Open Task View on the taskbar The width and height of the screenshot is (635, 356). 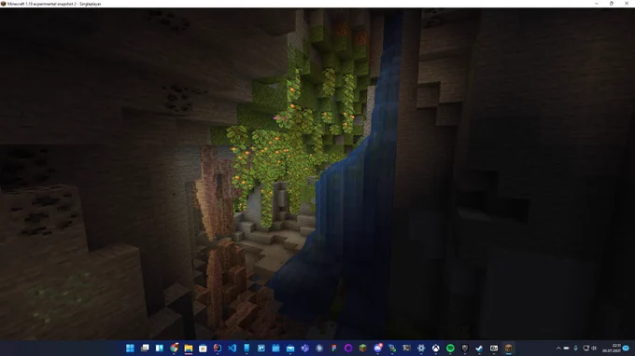tap(145, 348)
